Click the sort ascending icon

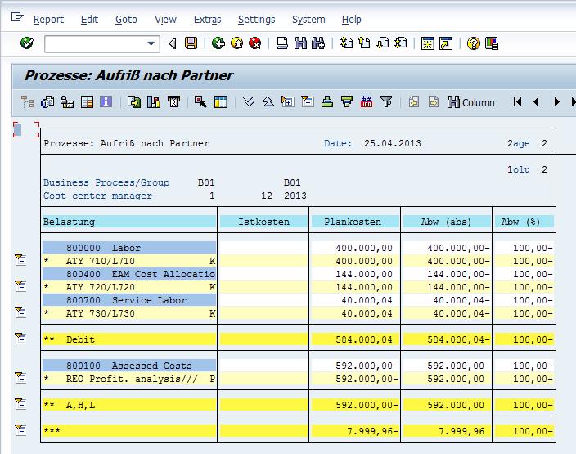327,101
